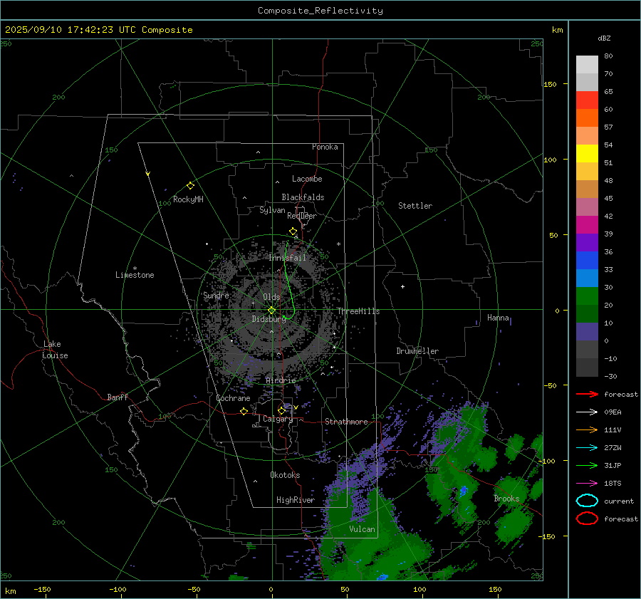Screen dimensions: 641x599
Task: Click the 54 dBZ yellow color swatch
Action: click(x=587, y=153)
